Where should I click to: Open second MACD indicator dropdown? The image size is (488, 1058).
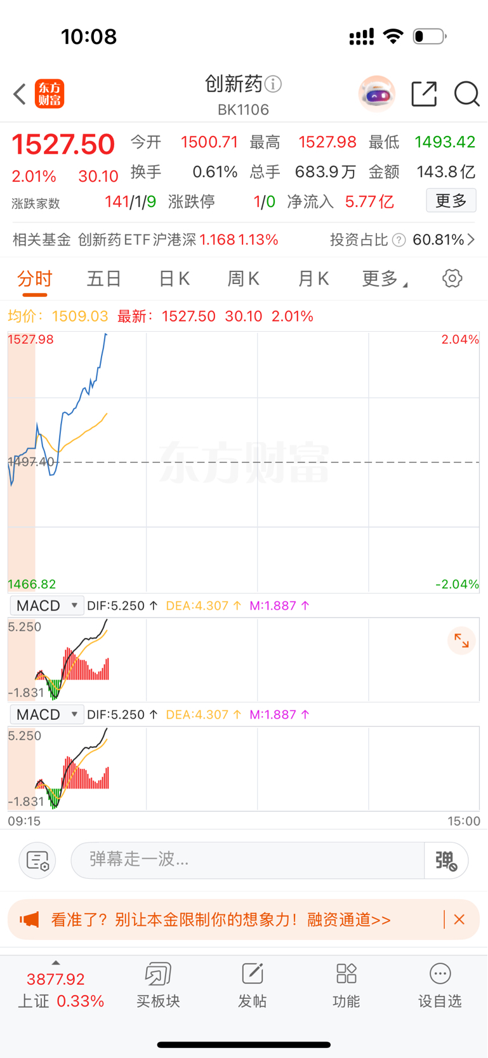click(x=47, y=715)
